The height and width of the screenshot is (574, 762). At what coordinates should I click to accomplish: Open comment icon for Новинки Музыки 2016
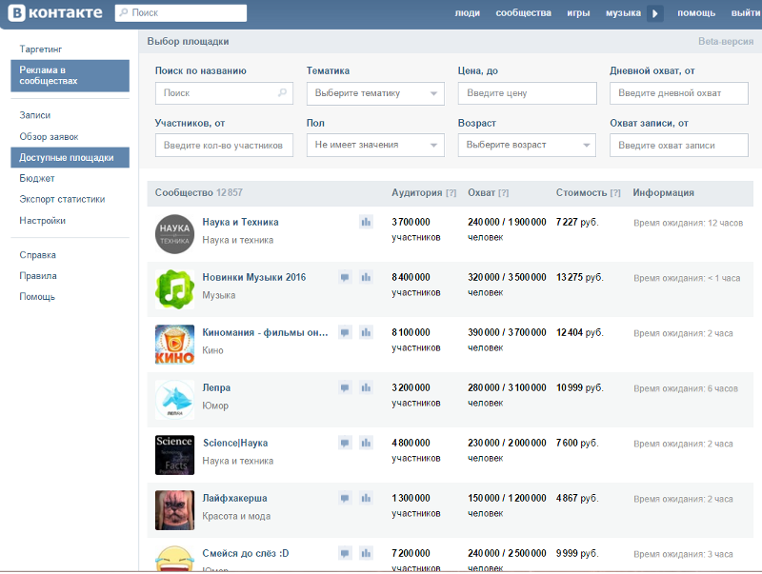[x=345, y=277]
